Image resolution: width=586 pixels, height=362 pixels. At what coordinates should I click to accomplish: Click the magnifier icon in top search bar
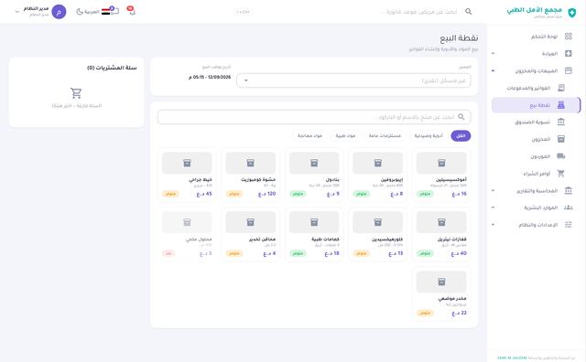[468, 12]
